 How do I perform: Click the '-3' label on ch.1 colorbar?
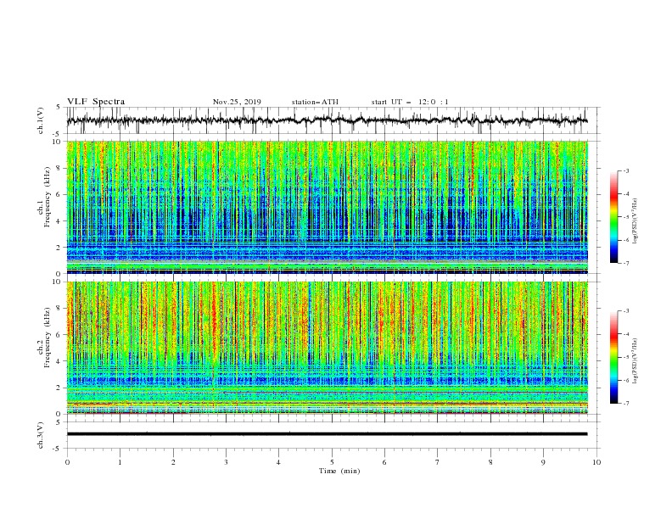625,170
